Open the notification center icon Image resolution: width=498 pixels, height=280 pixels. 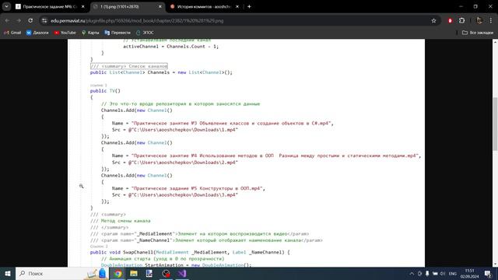coord(488,273)
